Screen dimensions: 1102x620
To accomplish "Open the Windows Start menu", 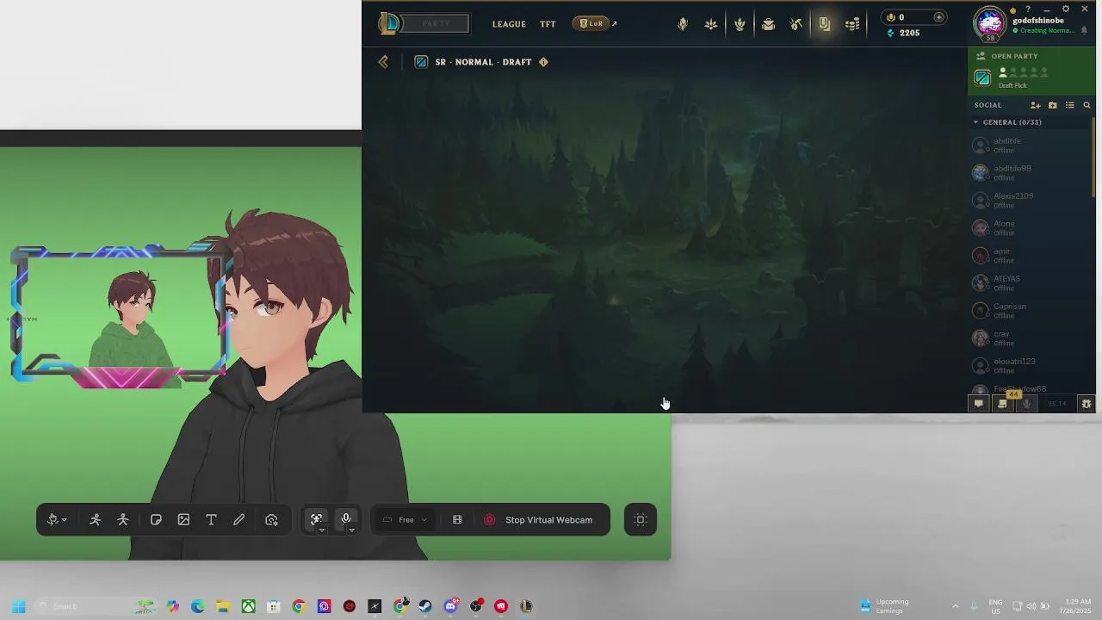I will coord(18,606).
